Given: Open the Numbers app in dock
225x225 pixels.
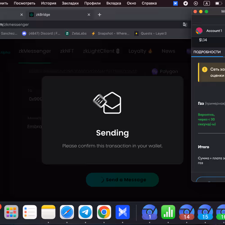Looking at the screenshot, I should [168, 212].
